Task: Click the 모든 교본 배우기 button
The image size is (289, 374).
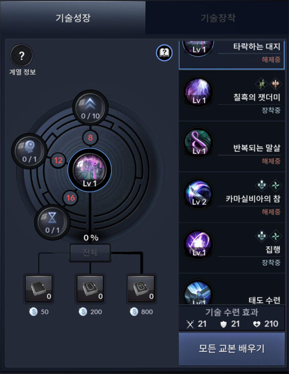Action: [x=232, y=349]
